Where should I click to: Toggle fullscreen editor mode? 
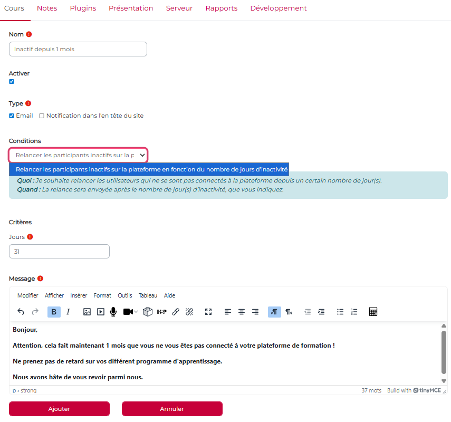208,312
